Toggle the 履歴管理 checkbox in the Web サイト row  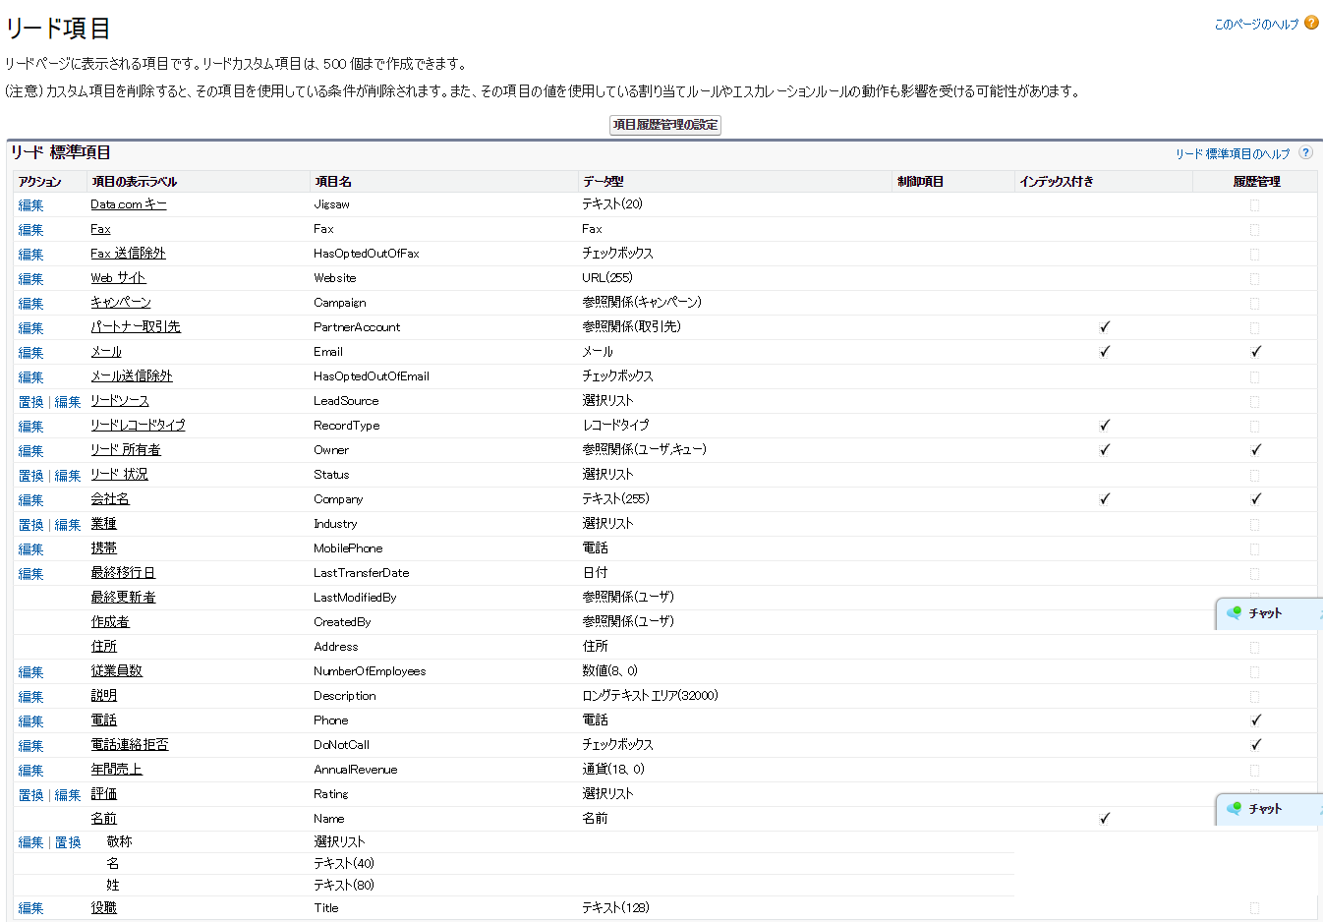tap(1254, 279)
